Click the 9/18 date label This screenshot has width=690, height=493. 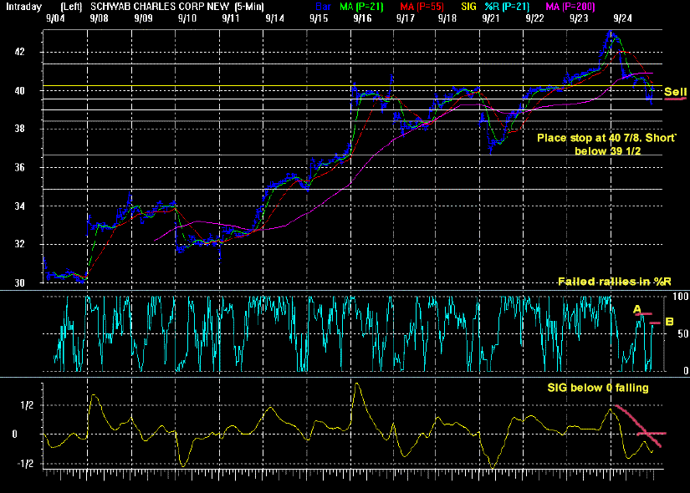[x=447, y=18]
